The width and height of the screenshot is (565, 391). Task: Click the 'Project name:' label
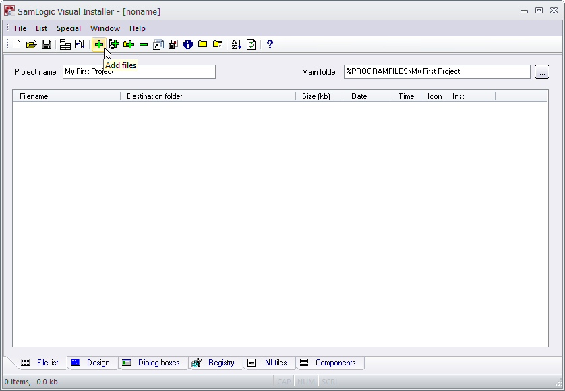(x=36, y=72)
